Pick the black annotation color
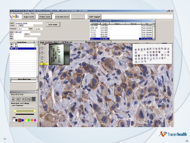 (16, 120)
